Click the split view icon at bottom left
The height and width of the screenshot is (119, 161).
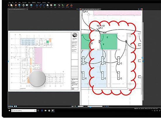[14, 106]
